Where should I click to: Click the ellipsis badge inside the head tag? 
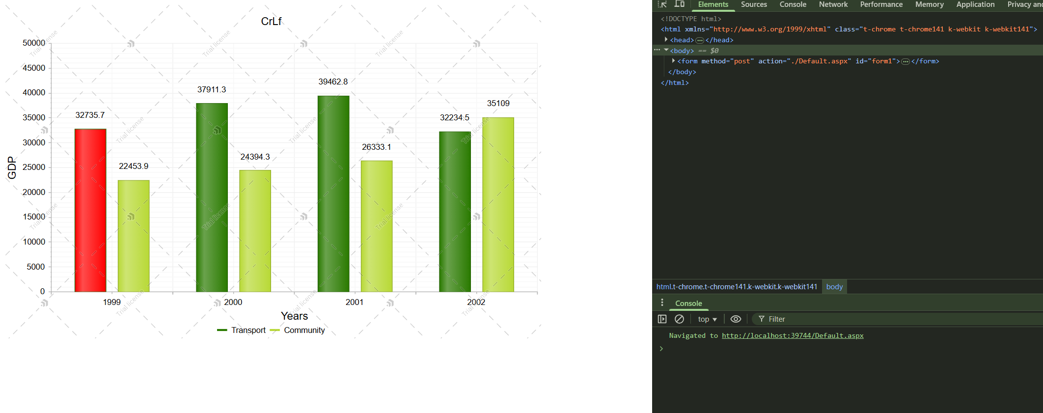pyautogui.click(x=700, y=40)
